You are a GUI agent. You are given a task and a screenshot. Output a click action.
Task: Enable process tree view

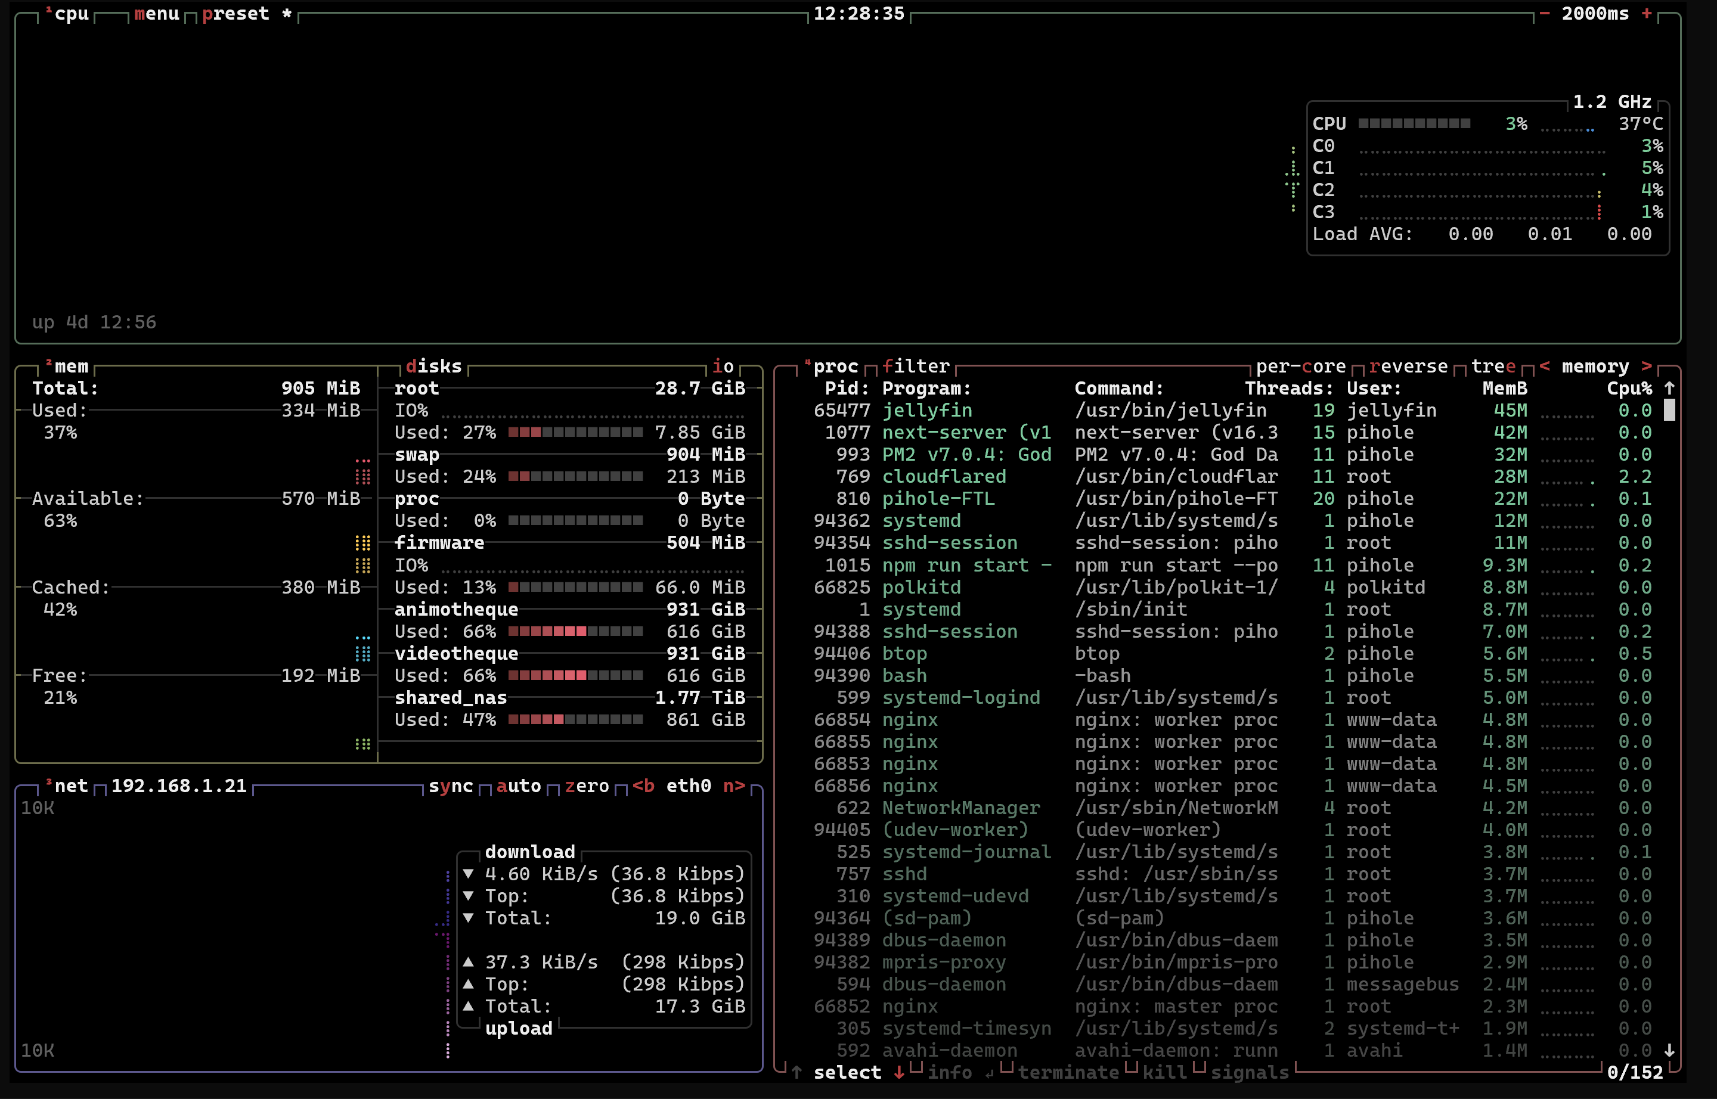(x=1493, y=366)
